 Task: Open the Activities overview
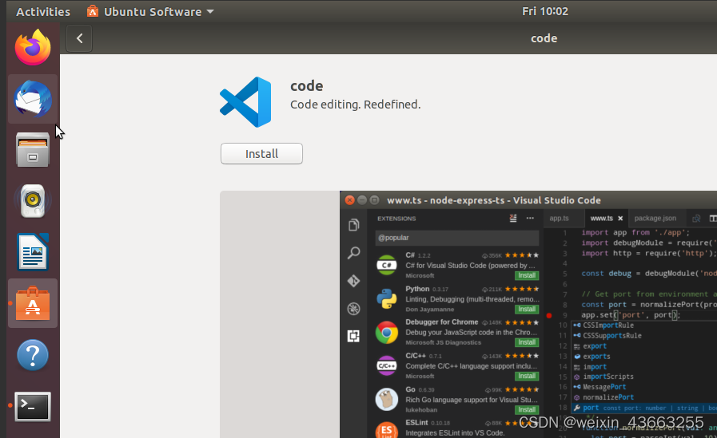click(43, 11)
